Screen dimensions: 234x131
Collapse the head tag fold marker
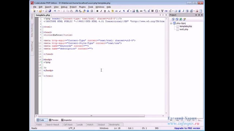point(43,32)
